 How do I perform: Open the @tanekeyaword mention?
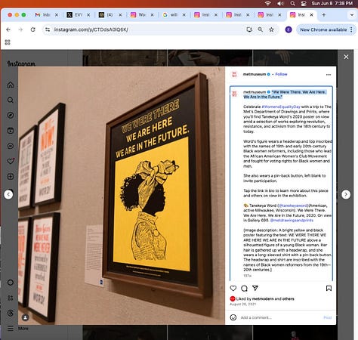pos(294,206)
